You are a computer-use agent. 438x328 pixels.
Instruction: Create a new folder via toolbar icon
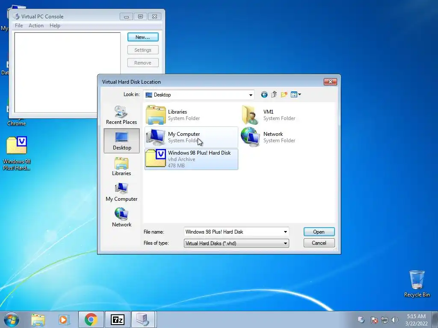pos(284,94)
